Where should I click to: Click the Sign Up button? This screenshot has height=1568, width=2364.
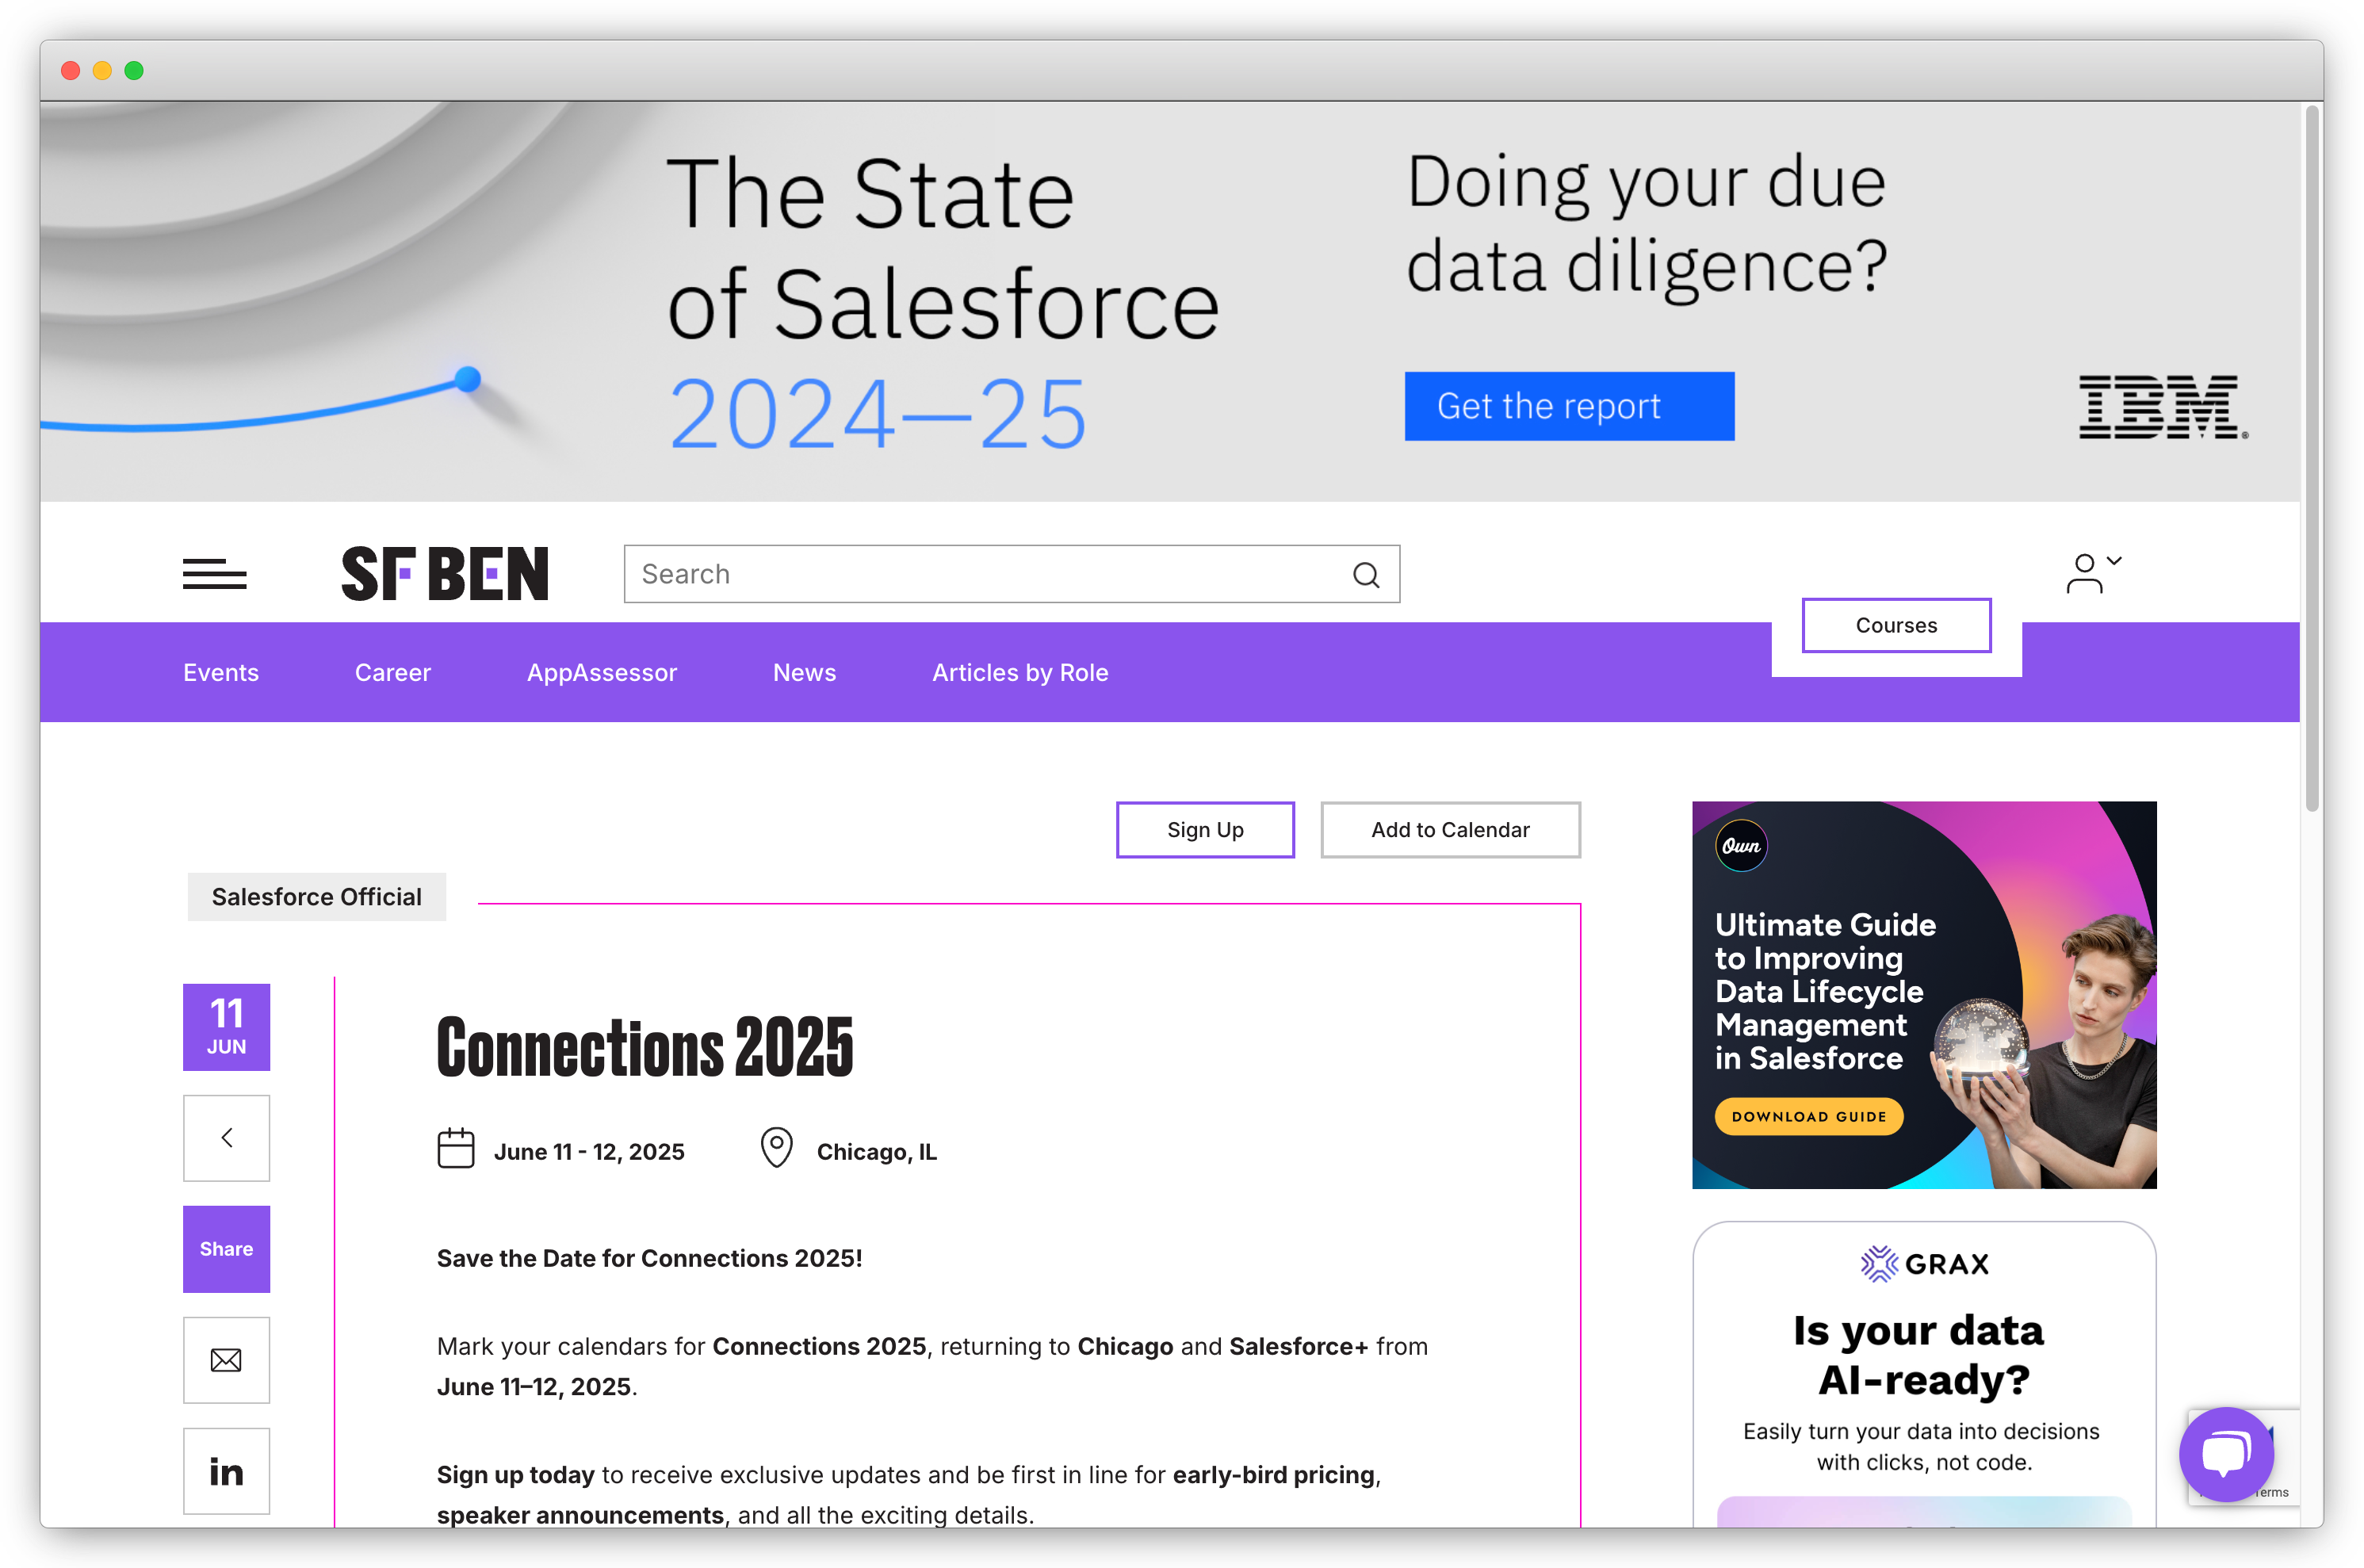[1206, 828]
